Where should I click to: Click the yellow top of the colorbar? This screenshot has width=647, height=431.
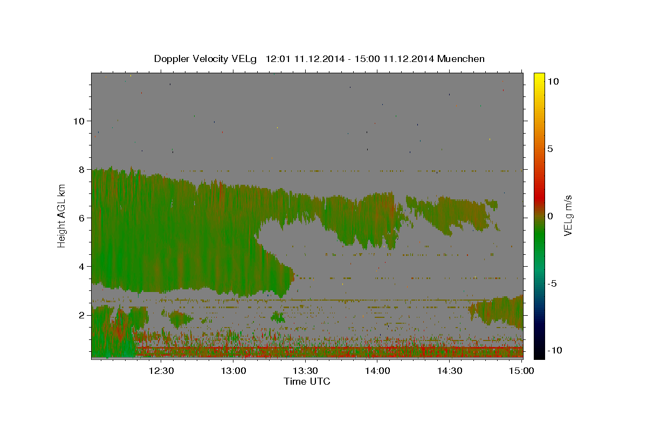tap(539, 77)
